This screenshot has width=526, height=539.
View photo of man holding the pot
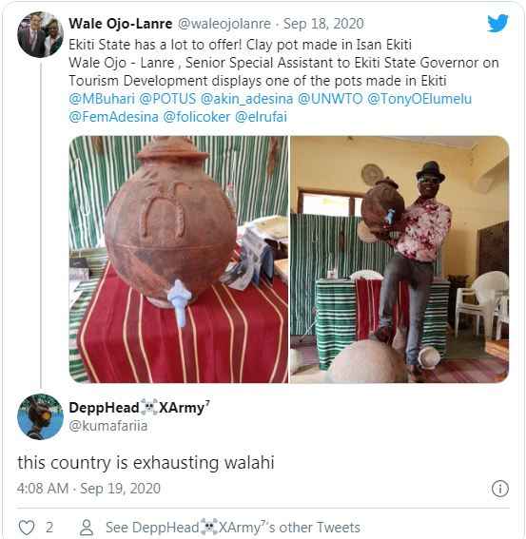[399, 260]
